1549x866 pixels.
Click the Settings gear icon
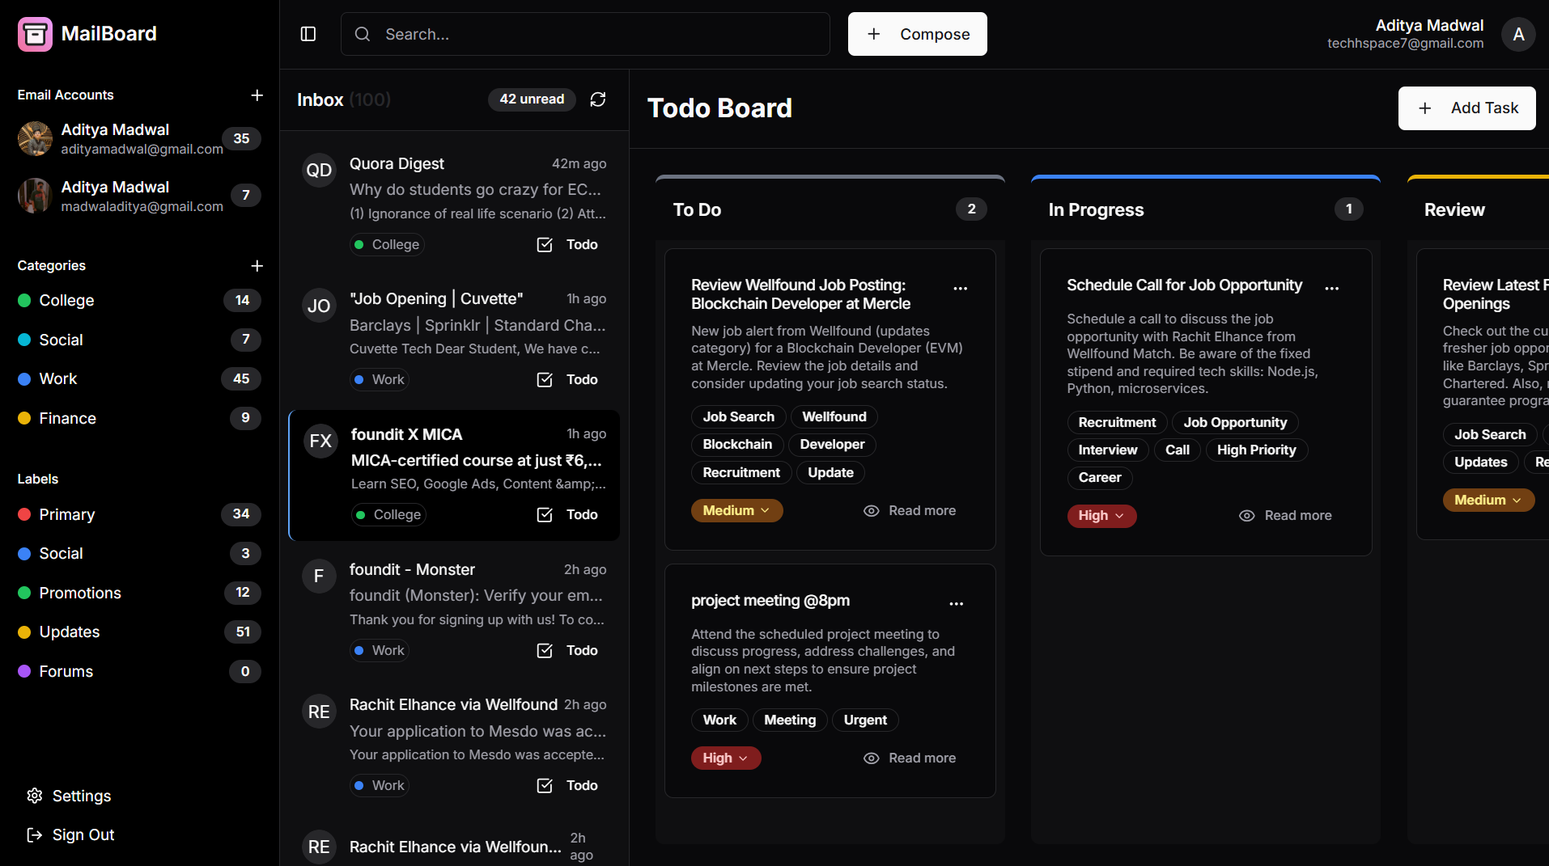point(35,796)
